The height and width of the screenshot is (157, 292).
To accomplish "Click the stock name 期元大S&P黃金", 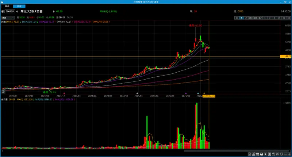I will pyautogui.click(x=31, y=11).
